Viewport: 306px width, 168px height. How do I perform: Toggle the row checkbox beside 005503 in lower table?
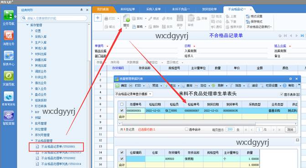point(122,158)
